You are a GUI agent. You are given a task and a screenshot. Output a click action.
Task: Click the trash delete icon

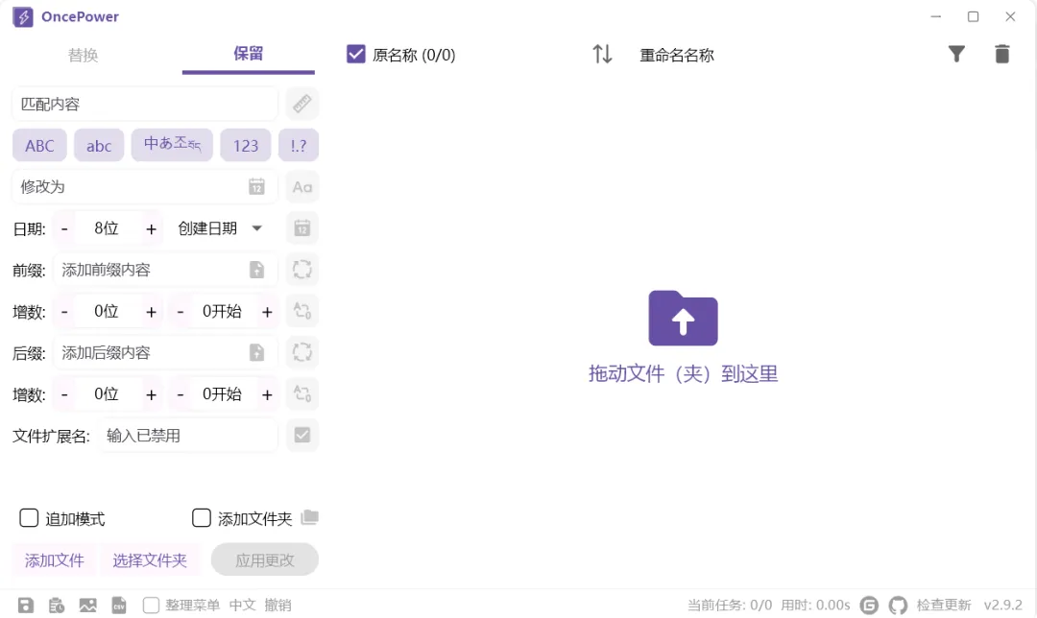coord(1001,54)
